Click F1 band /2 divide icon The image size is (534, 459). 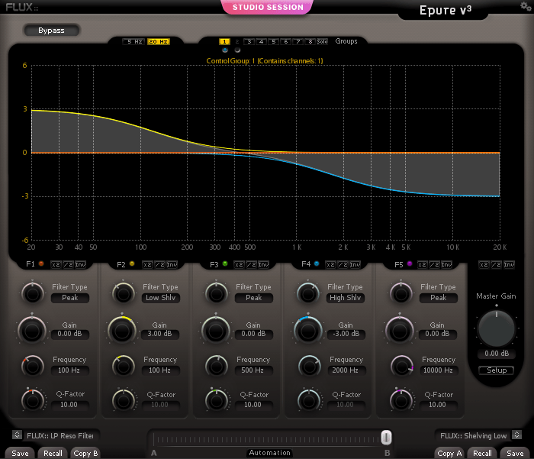68,264
